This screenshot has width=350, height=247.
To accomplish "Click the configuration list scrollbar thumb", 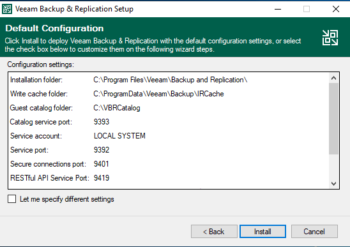I will 333,119.
